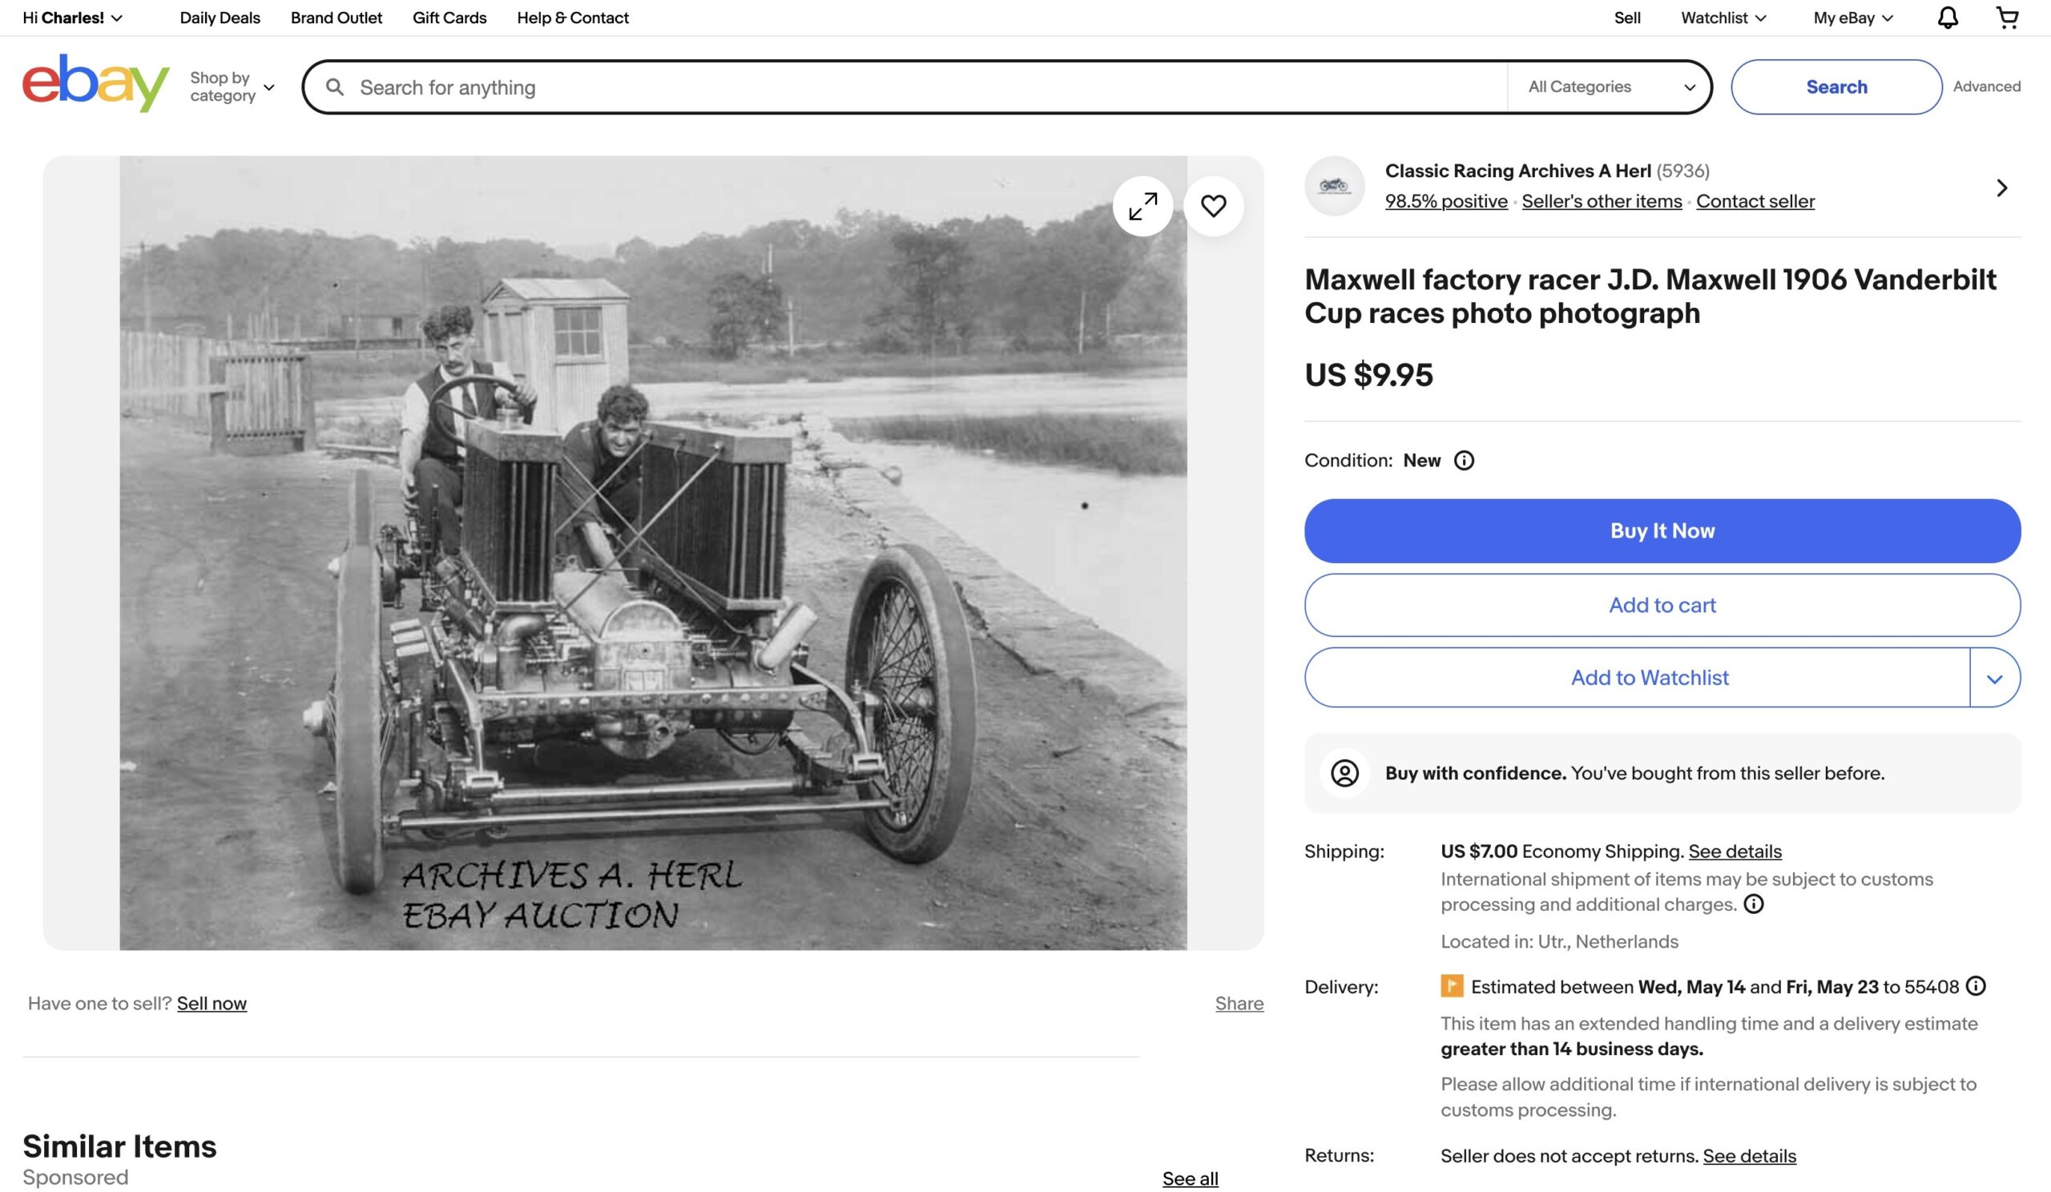Open the shopping cart
The image size is (2051, 1192).
pos(2007,18)
